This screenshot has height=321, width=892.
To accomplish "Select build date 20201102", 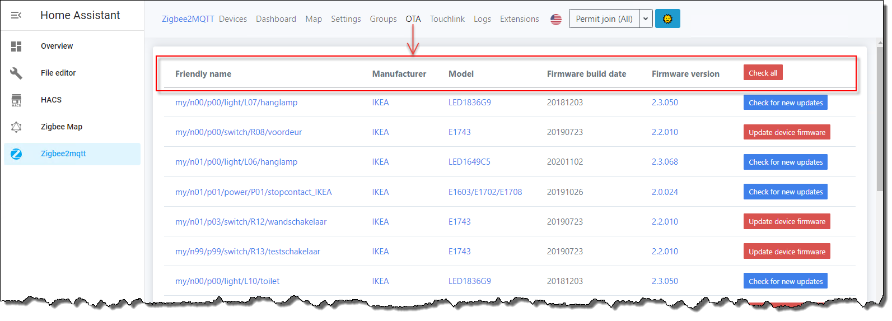I will pos(565,162).
